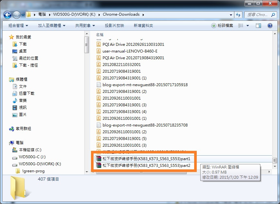Start 投影片放映 slideshow

pyautogui.click(x=114, y=26)
